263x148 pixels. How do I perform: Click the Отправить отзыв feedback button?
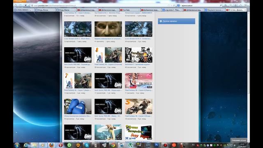coord(238,140)
